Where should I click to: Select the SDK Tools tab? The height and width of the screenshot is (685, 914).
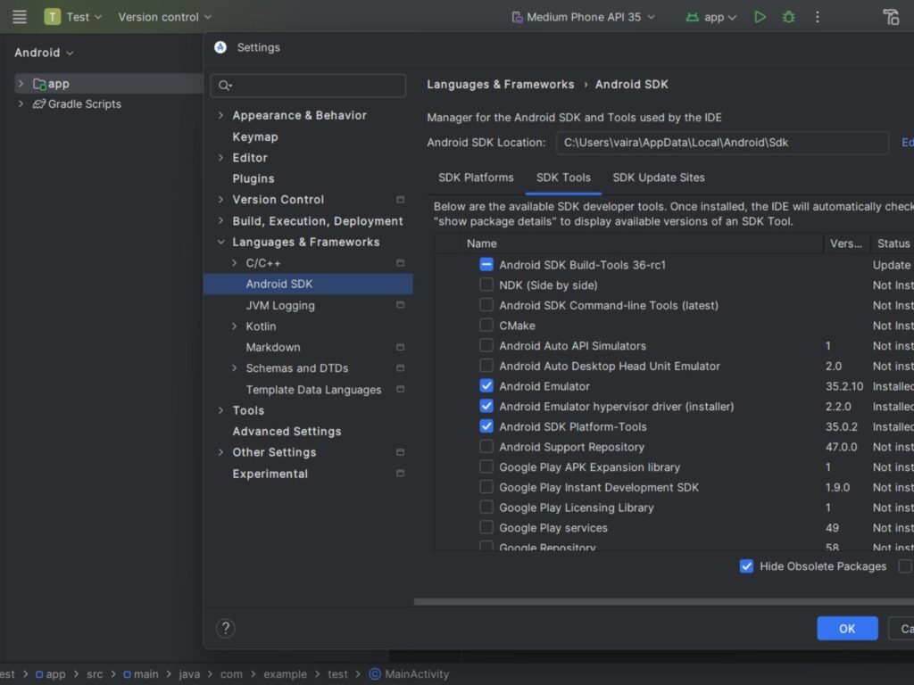pos(563,177)
